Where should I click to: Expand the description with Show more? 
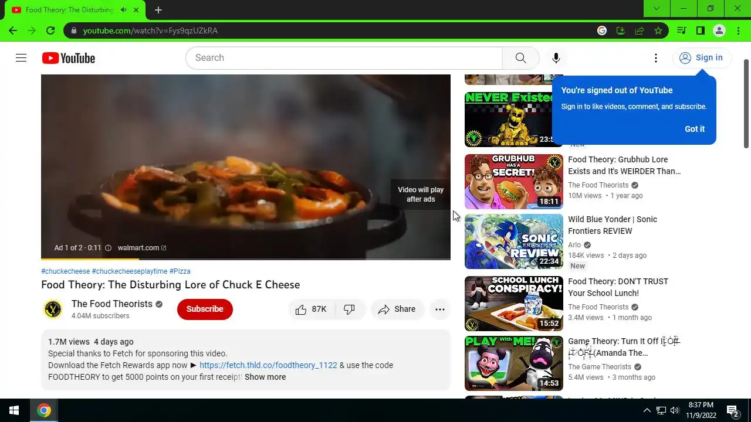265,377
